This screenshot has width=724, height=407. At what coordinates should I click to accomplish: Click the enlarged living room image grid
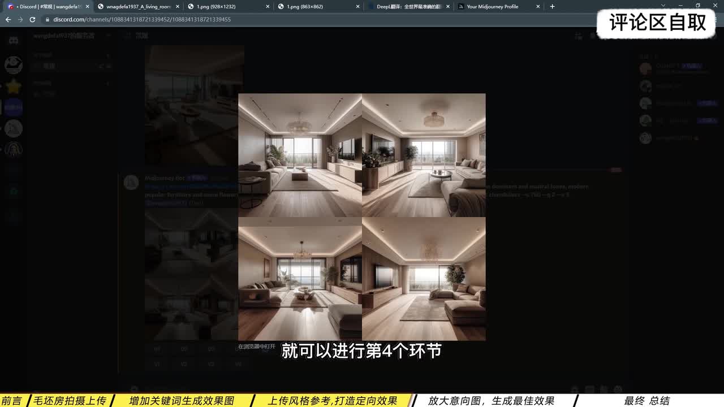click(361, 217)
